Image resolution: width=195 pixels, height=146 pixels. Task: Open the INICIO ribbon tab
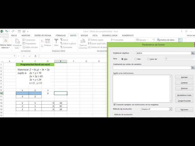(14, 36)
